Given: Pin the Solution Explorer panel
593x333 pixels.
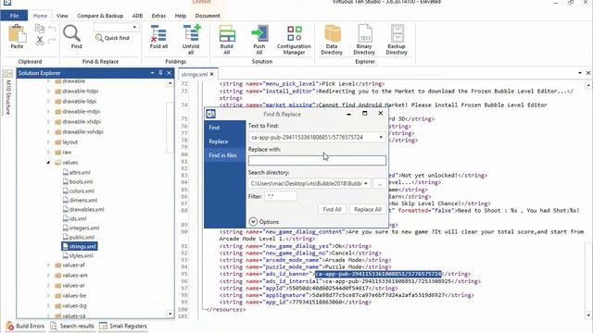Looking at the screenshot, I should [160, 73].
